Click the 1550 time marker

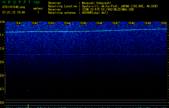coord(164,23)
